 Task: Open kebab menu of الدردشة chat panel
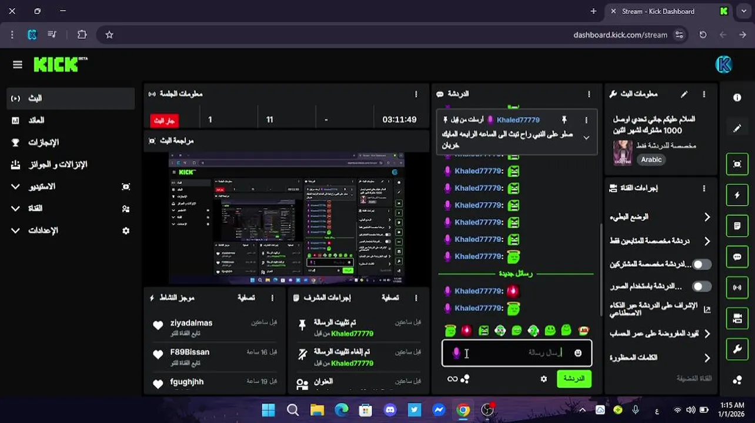point(589,94)
